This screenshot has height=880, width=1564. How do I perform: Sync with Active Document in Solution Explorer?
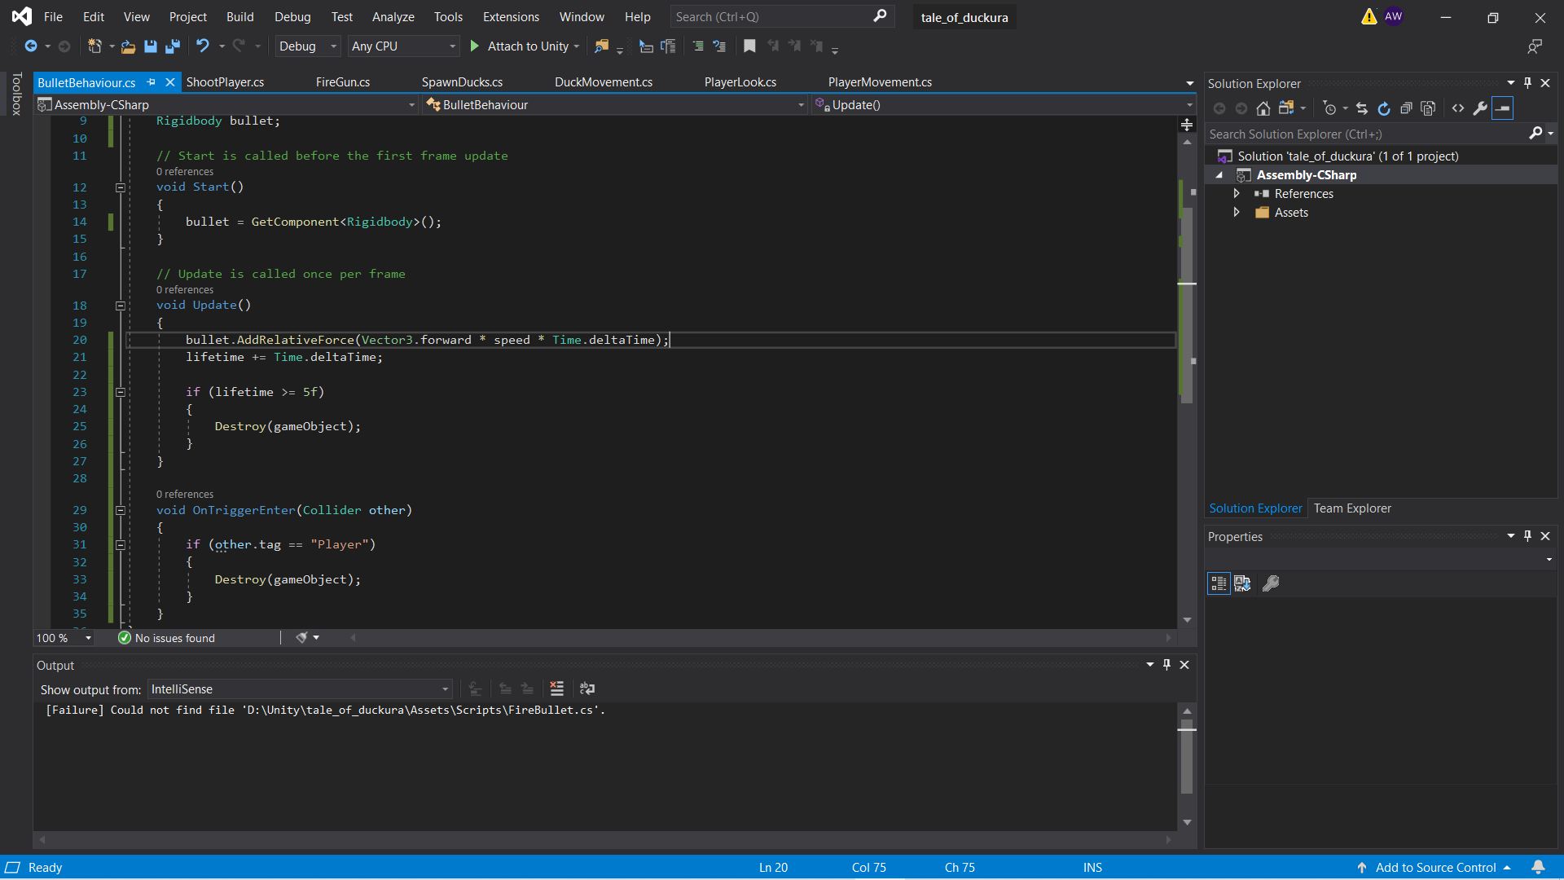coord(1362,108)
